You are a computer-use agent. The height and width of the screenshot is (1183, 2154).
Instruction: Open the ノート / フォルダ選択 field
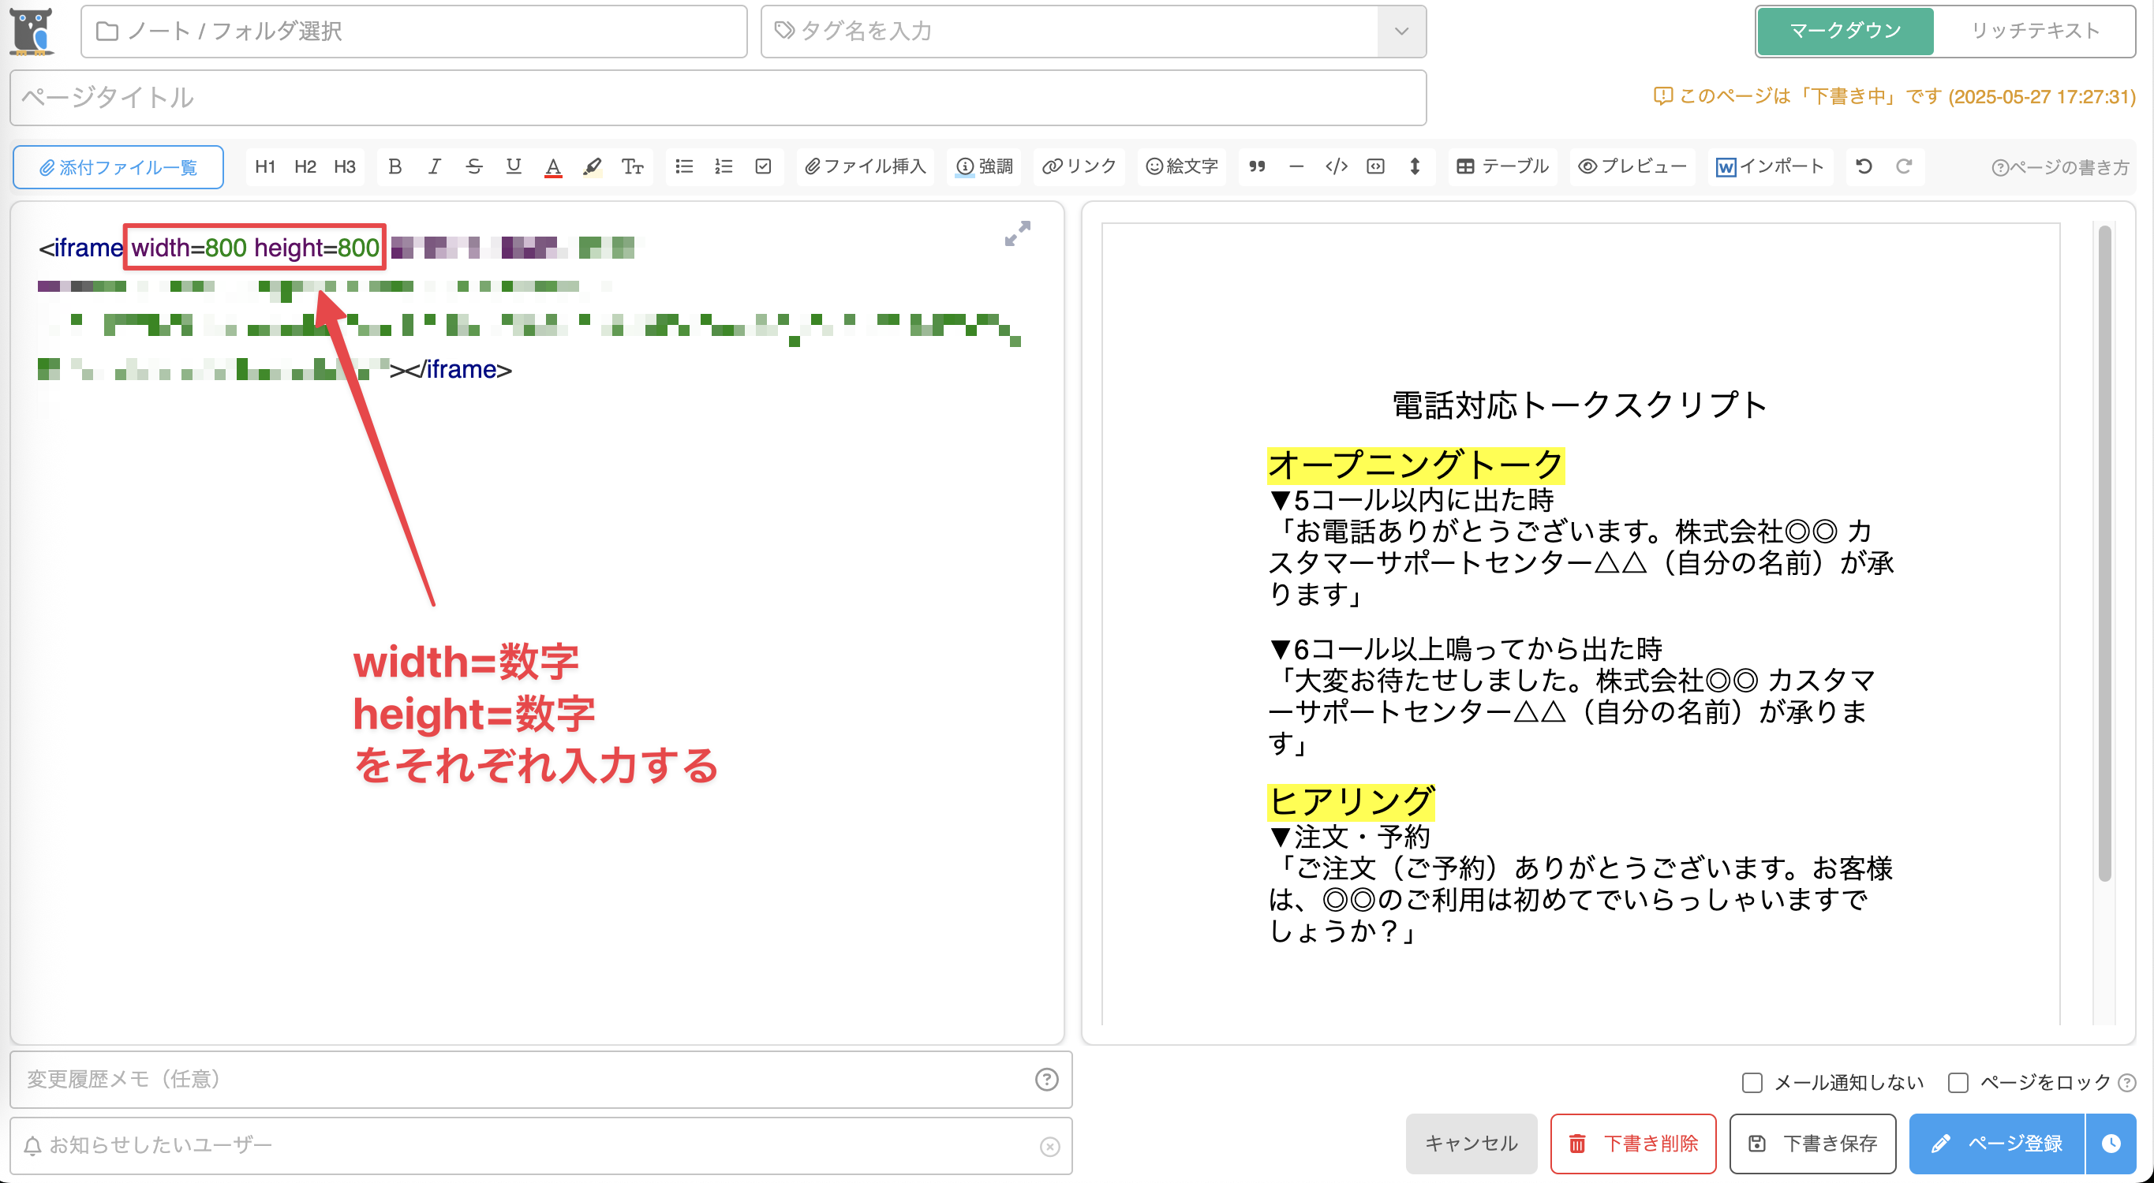click(414, 32)
